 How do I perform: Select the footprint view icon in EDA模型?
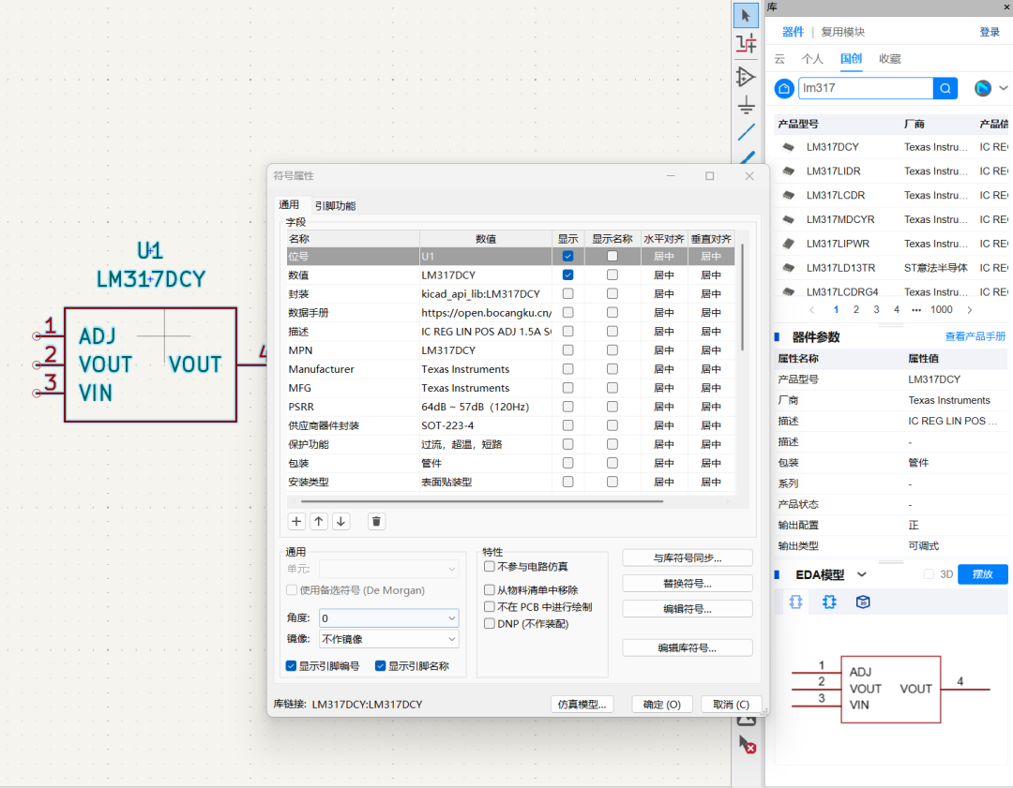point(829,602)
